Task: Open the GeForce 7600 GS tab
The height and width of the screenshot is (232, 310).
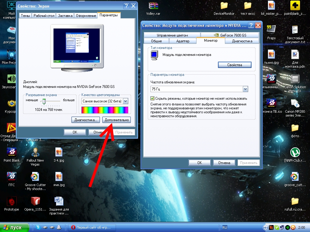Action: [x=229, y=35]
